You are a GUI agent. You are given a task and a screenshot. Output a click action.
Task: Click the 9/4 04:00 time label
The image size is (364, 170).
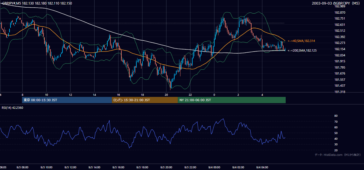(262, 167)
